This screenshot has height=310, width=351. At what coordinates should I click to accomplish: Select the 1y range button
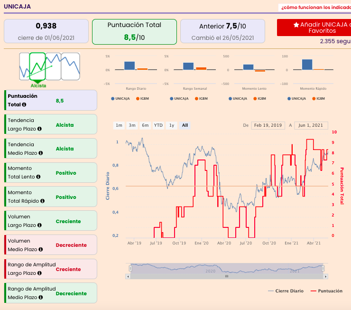[x=172, y=125]
